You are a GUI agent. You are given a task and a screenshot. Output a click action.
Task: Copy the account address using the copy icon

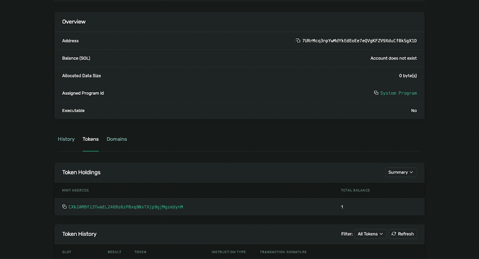click(x=298, y=40)
